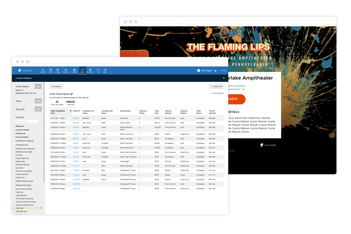Click the Columns search field
Image resolution: width=351 pixels, height=234 pixels.
click(27, 121)
